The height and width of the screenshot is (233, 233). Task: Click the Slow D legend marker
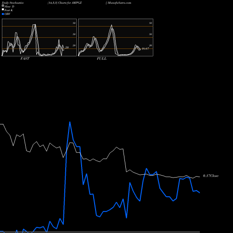coord(3,6)
